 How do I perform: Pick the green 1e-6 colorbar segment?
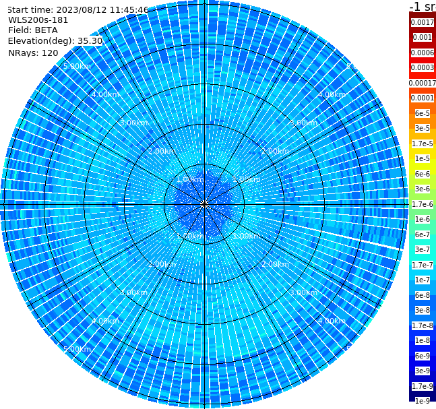tap(423, 219)
